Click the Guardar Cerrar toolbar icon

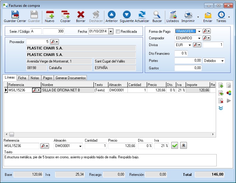click(x=15, y=14)
